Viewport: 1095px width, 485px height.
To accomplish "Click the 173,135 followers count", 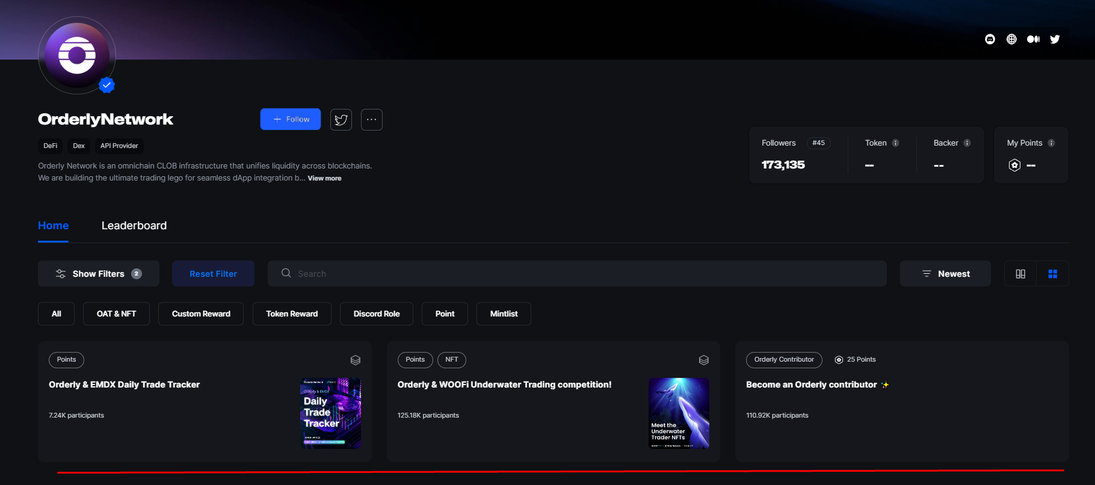I will click(783, 165).
